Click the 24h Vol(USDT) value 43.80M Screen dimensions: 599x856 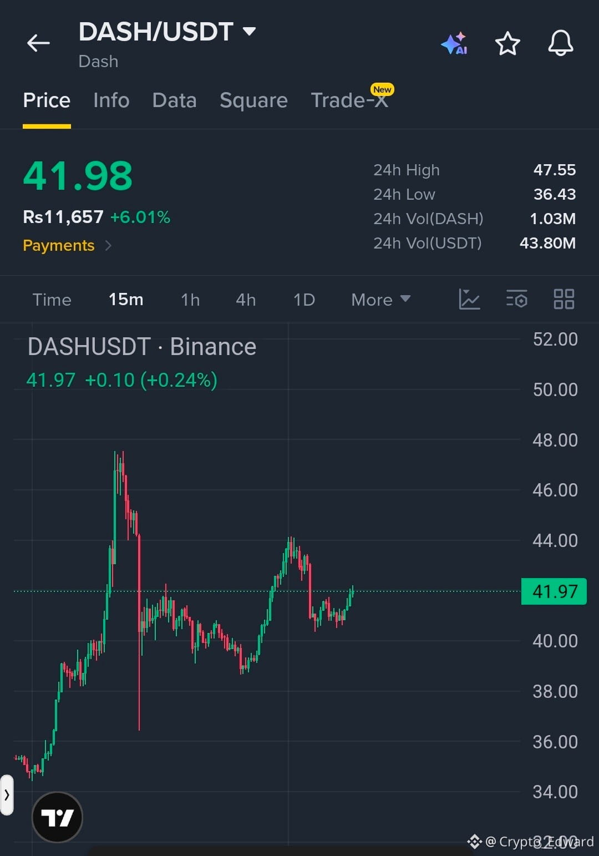coord(547,243)
